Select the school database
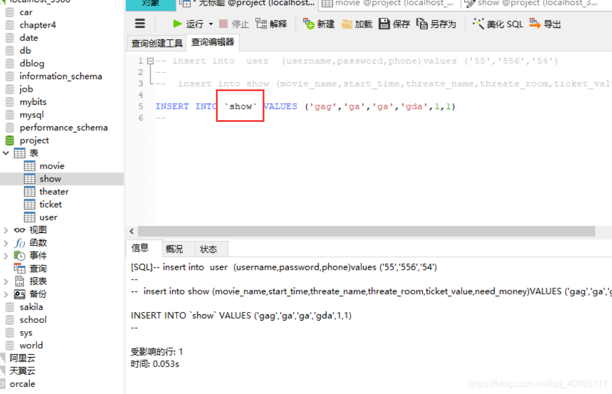 click(33, 321)
